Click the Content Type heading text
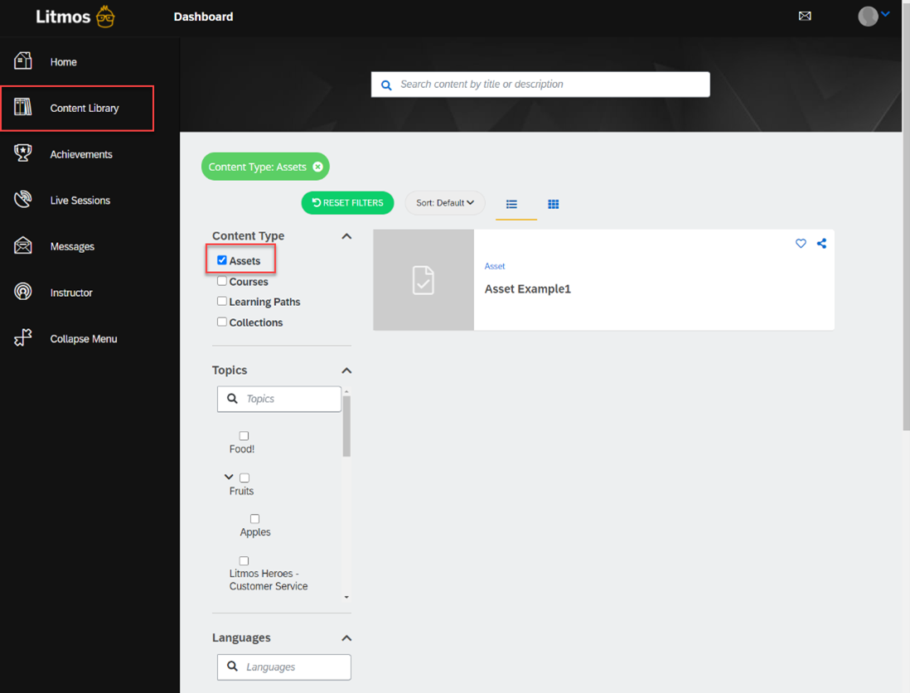 coord(248,235)
